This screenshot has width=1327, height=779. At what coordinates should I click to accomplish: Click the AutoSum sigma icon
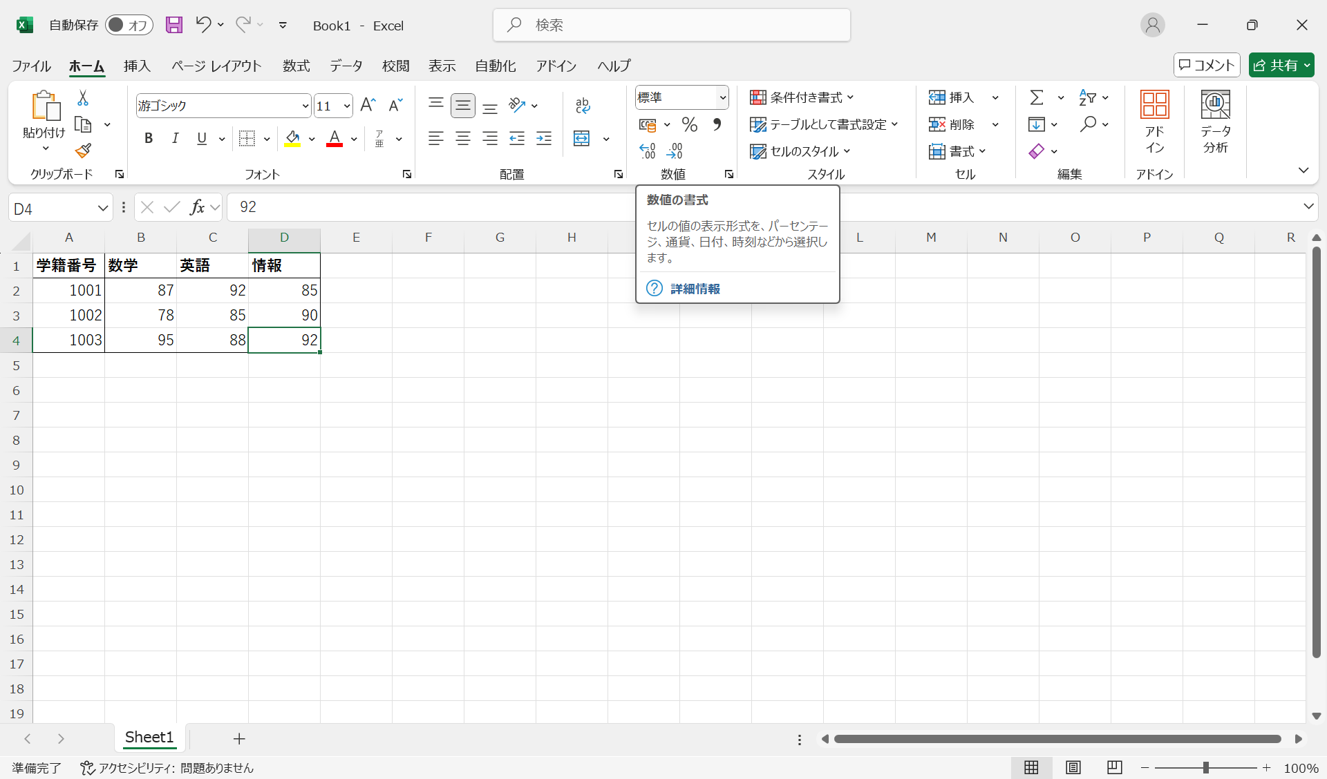[x=1037, y=97]
